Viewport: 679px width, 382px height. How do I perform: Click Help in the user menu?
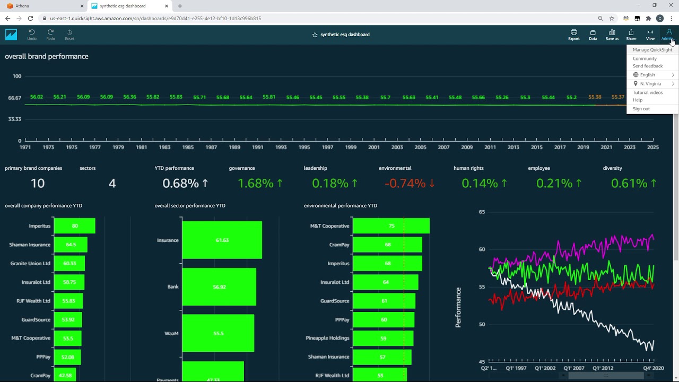point(638,100)
